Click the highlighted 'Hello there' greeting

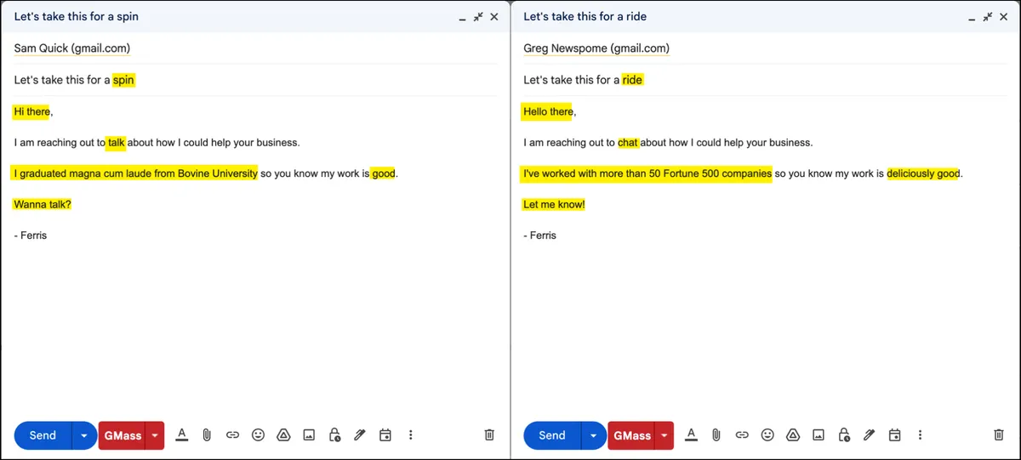tap(548, 111)
